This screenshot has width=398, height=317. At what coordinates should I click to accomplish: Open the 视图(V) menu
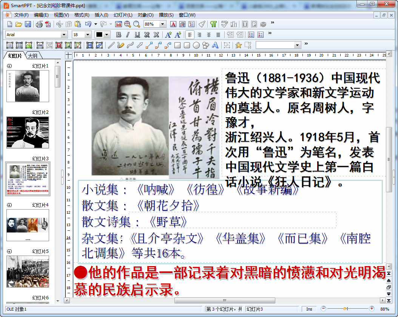coord(61,15)
